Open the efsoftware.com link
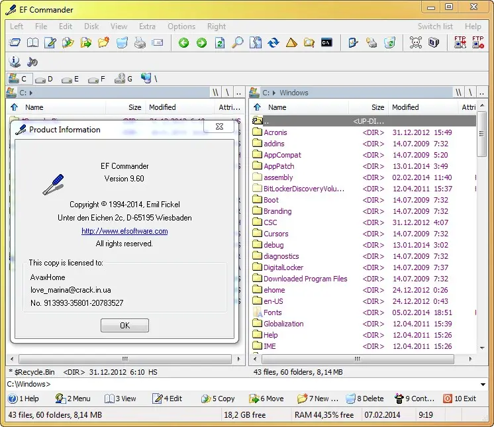This screenshot has height=427, width=494. 124,231
